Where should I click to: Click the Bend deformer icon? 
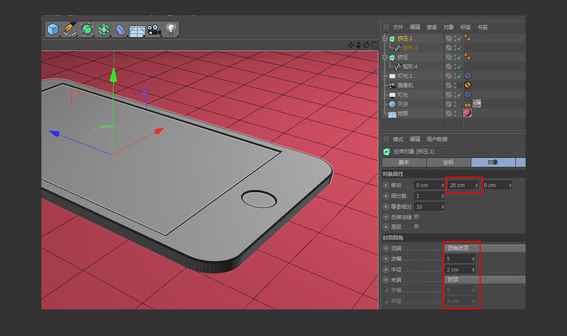click(120, 29)
